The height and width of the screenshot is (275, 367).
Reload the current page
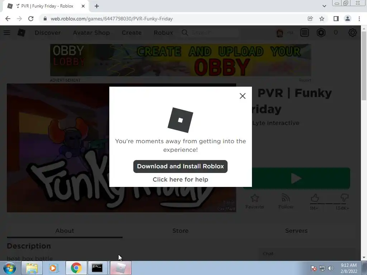click(x=31, y=19)
